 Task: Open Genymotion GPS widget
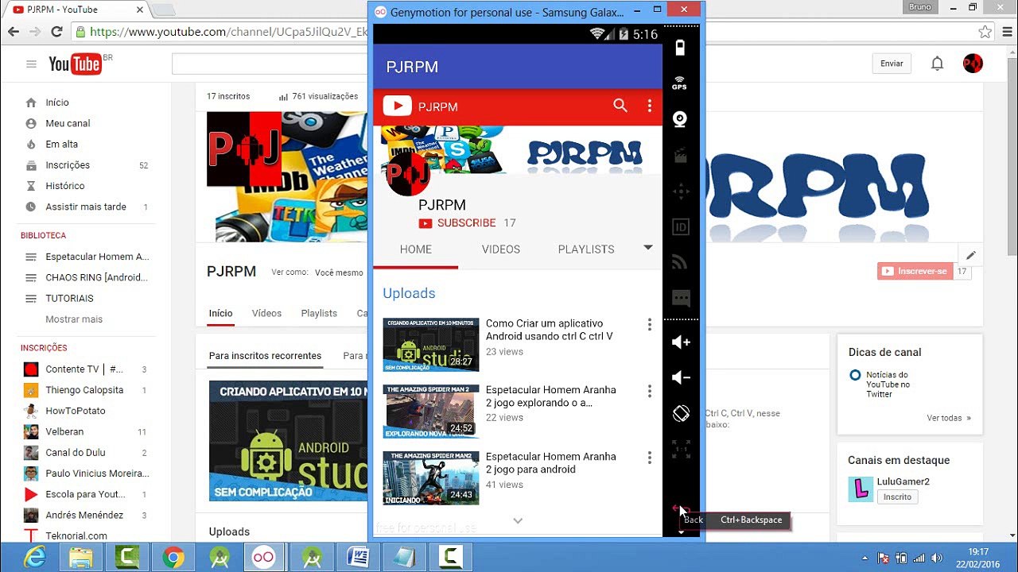tap(680, 83)
